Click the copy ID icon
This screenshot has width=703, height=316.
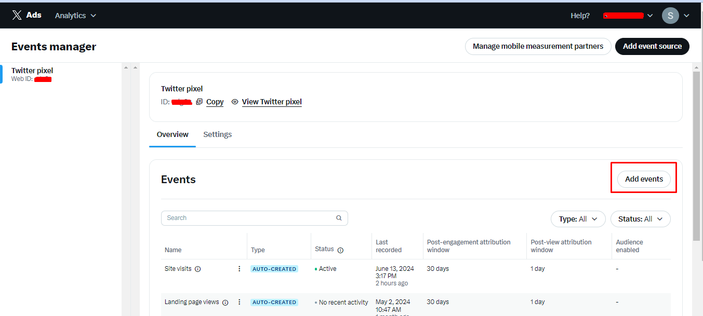[x=199, y=102]
